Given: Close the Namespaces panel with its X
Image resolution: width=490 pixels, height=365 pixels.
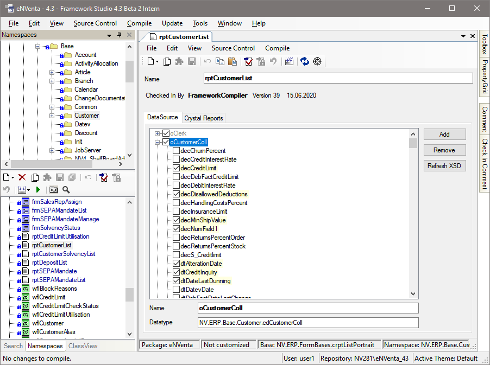Looking at the screenshot, I should click(x=129, y=35).
